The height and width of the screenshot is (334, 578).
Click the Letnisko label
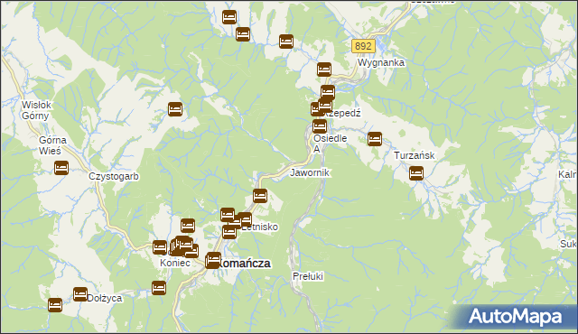point(260,227)
